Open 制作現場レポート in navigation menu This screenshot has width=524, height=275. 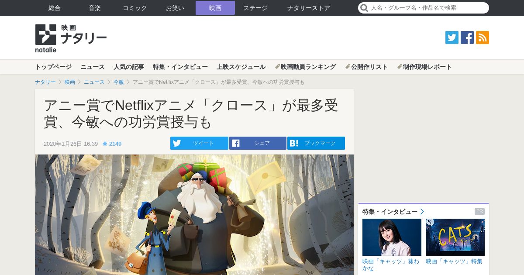[x=427, y=67]
